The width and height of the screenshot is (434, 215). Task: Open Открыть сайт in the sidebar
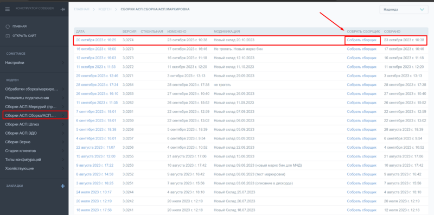(24, 36)
